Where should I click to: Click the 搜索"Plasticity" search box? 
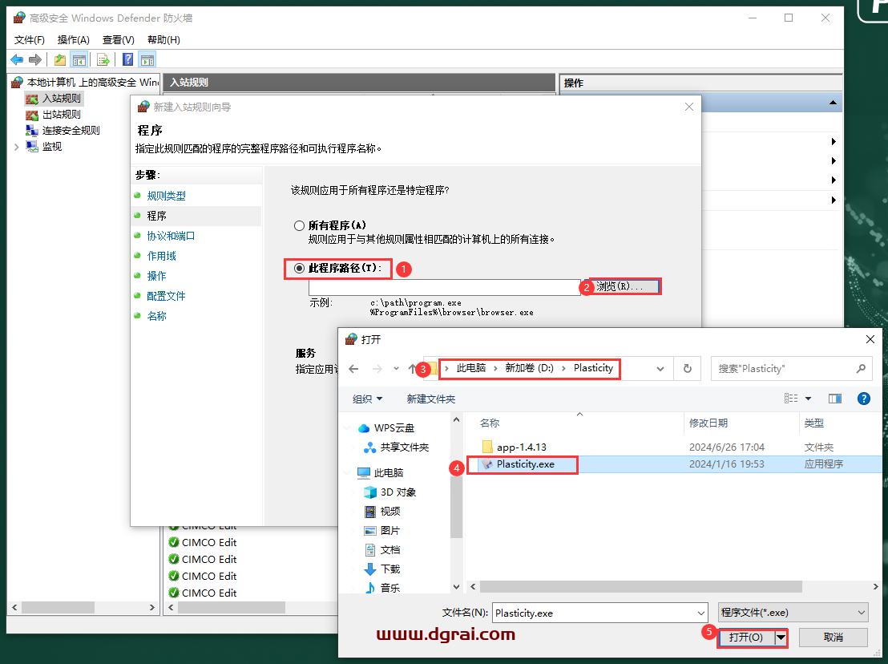coord(792,369)
